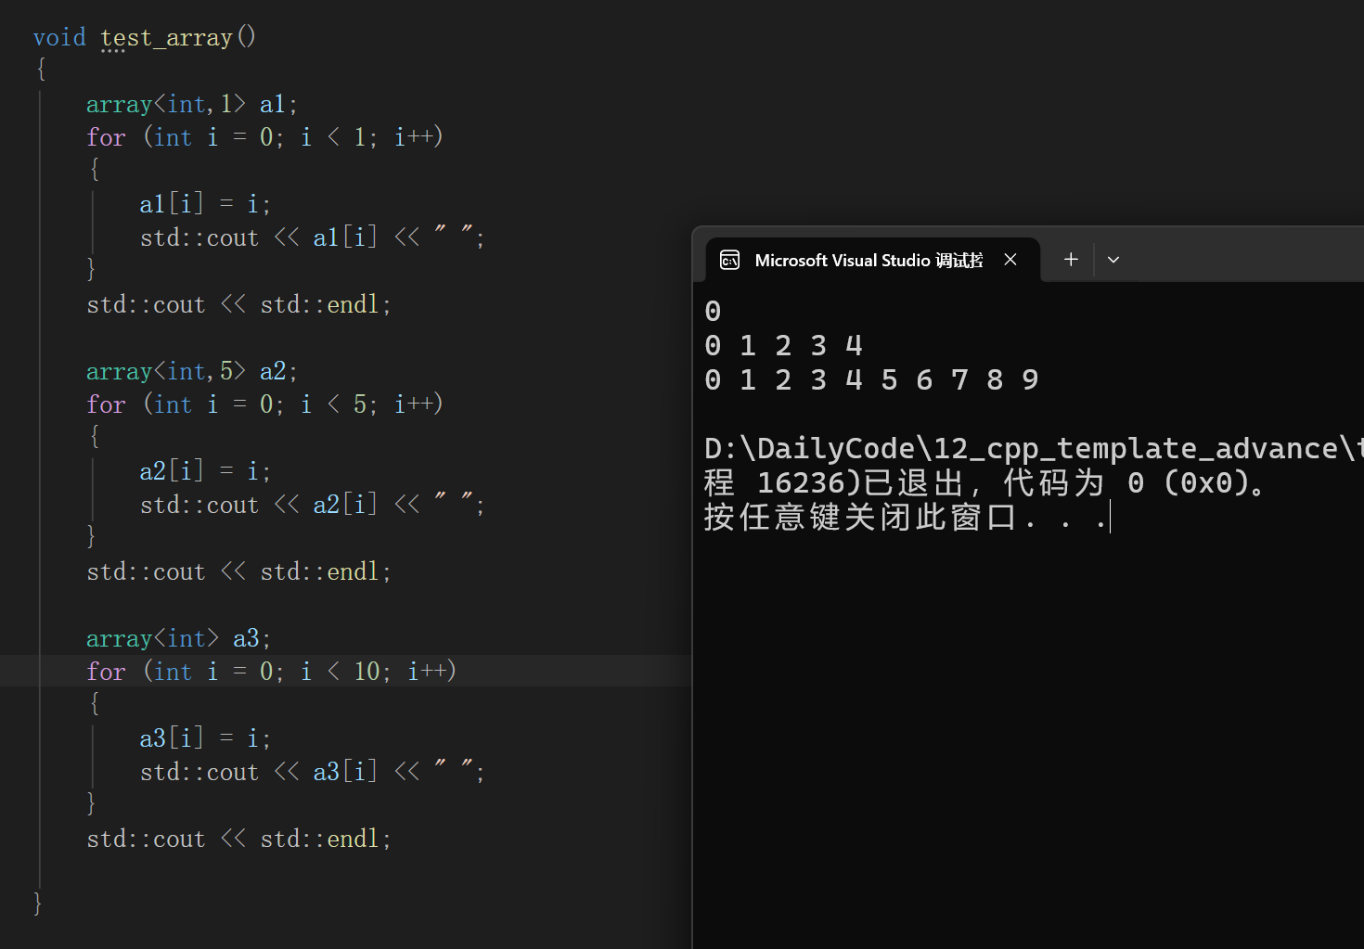The height and width of the screenshot is (949, 1364).
Task: Click the cout line printing a3[i]
Action: click(312, 772)
